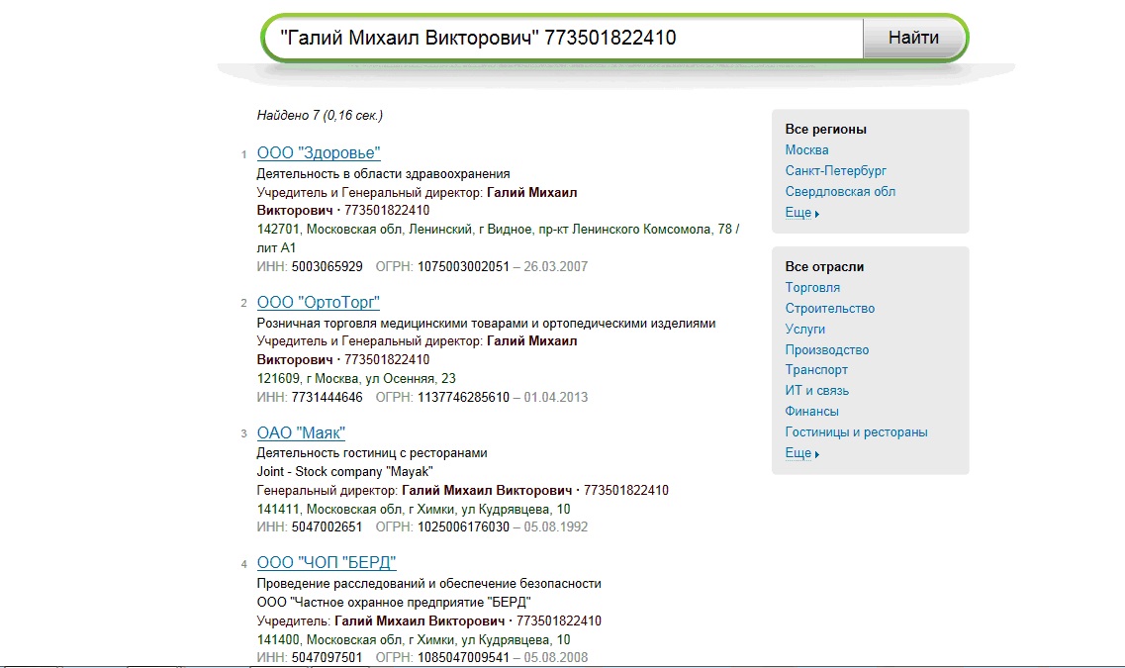Filter by Гостиницы и рестораны industry
This screenshot has height=668, width=1125.
856,431
